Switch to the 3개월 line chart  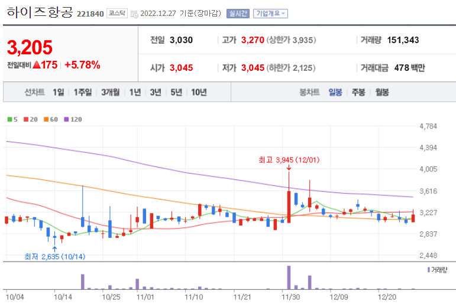[x=111, y=92]
